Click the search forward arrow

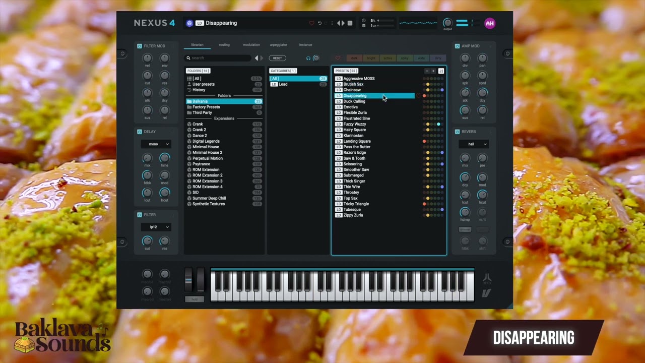pyautogui.click(x=261, y=58)
